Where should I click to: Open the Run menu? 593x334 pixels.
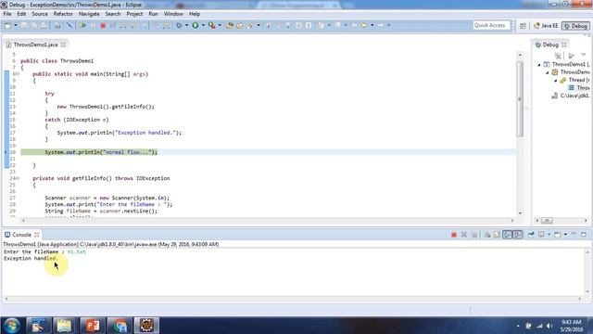pyautogui.click(x=153, y=14)
